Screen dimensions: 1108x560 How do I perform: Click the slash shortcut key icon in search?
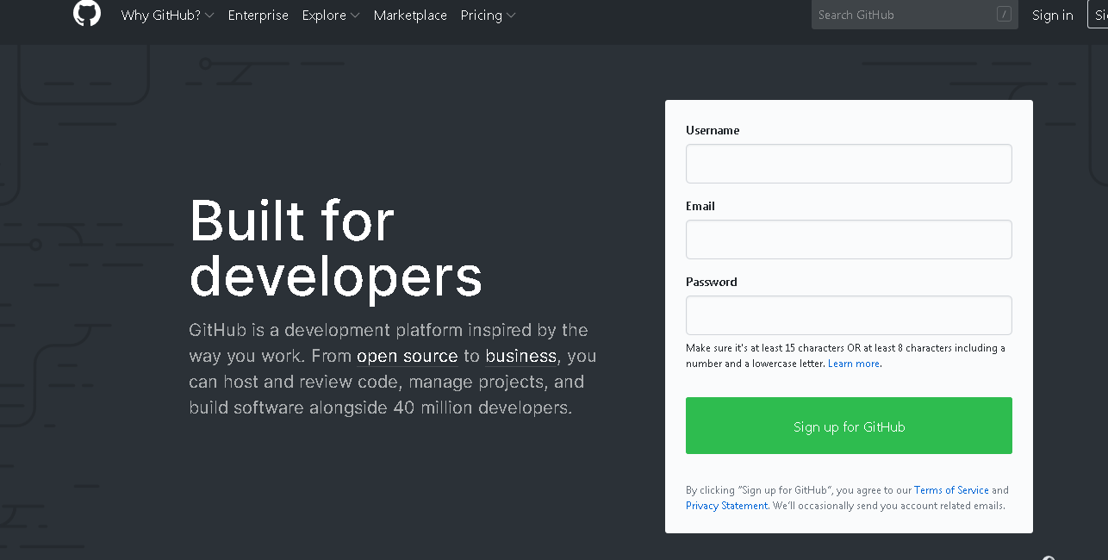click(1004, 14)
